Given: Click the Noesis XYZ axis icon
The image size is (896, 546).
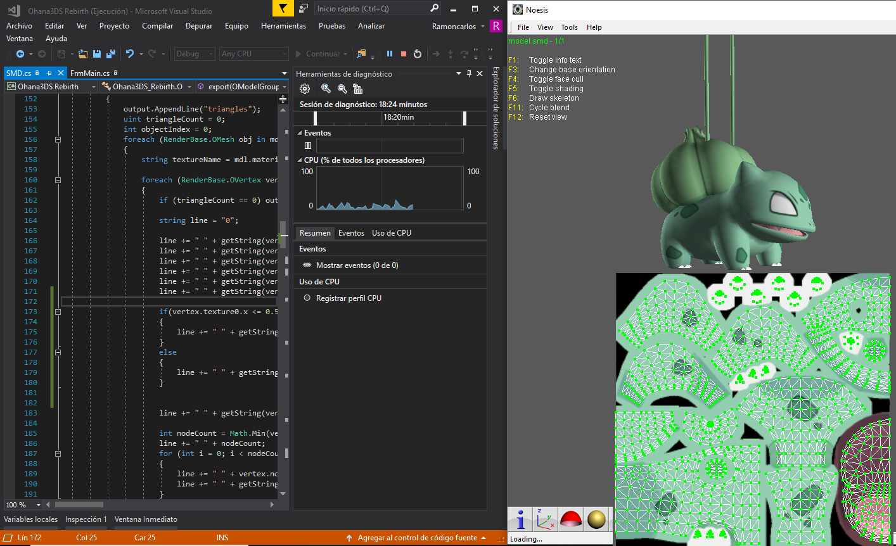Looking at the screenshot, I should (545, 519).
